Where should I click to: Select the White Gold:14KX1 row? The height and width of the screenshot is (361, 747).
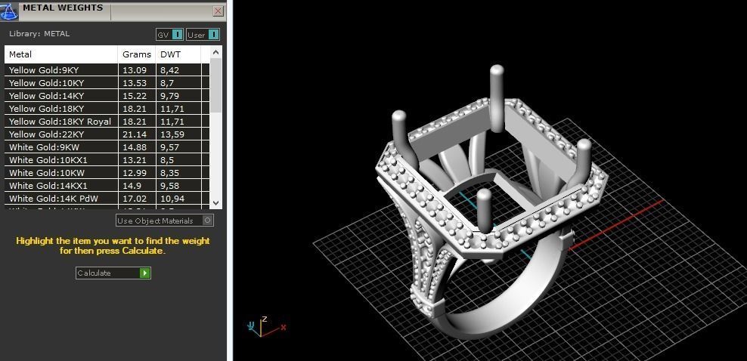pyautogui.click(x=107, y=186)
